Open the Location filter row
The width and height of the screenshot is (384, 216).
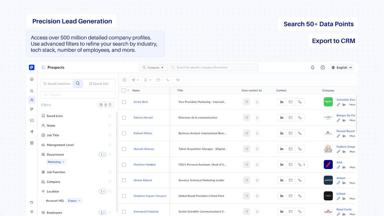pos(76,191)
